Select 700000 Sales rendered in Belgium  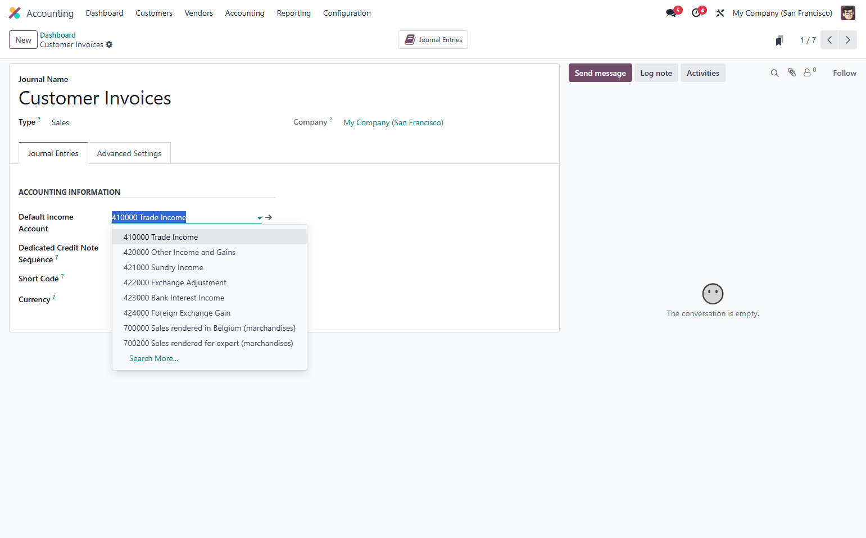210,328
